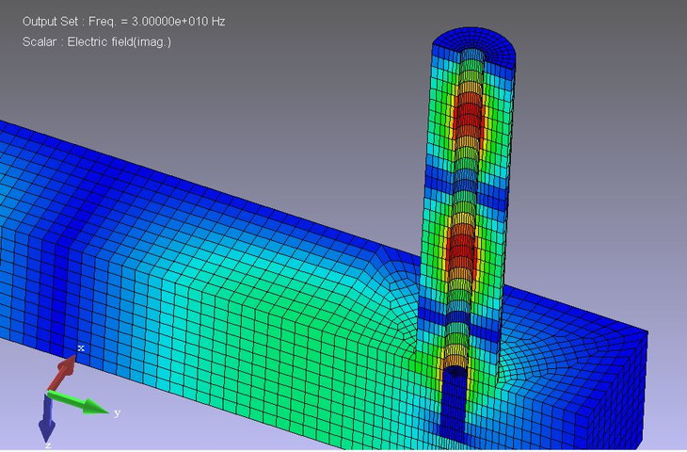Screen dimensions: 687x452
Task: Click the green Y axis arrow
Action: point(77,402)
